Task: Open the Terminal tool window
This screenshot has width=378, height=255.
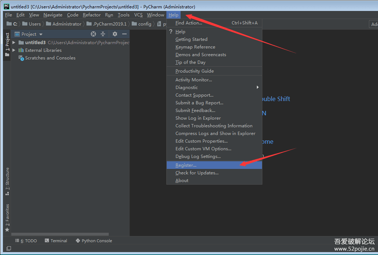Action: click(x=56, y=241)
